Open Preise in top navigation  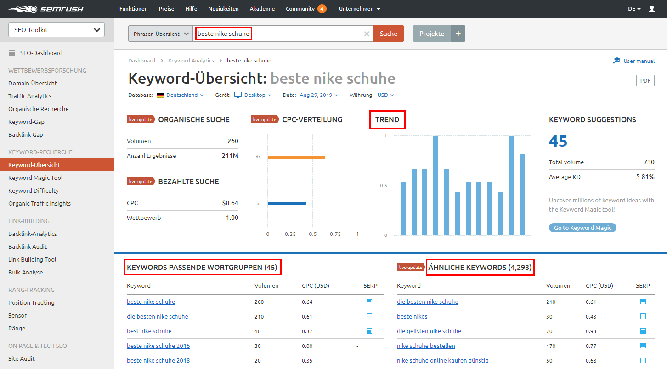tap(166, 9)
